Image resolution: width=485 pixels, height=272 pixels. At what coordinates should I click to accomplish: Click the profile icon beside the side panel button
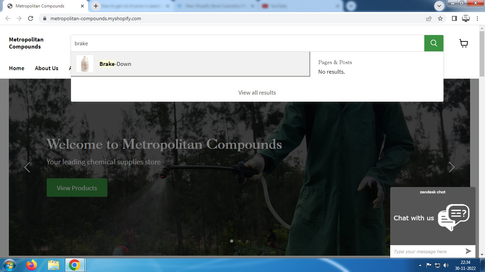click(x=466, y=18)
